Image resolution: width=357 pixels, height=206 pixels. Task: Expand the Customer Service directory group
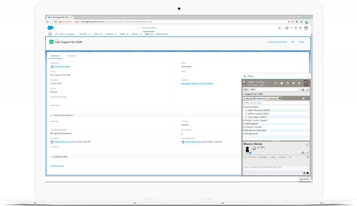[x=243, y=127]
